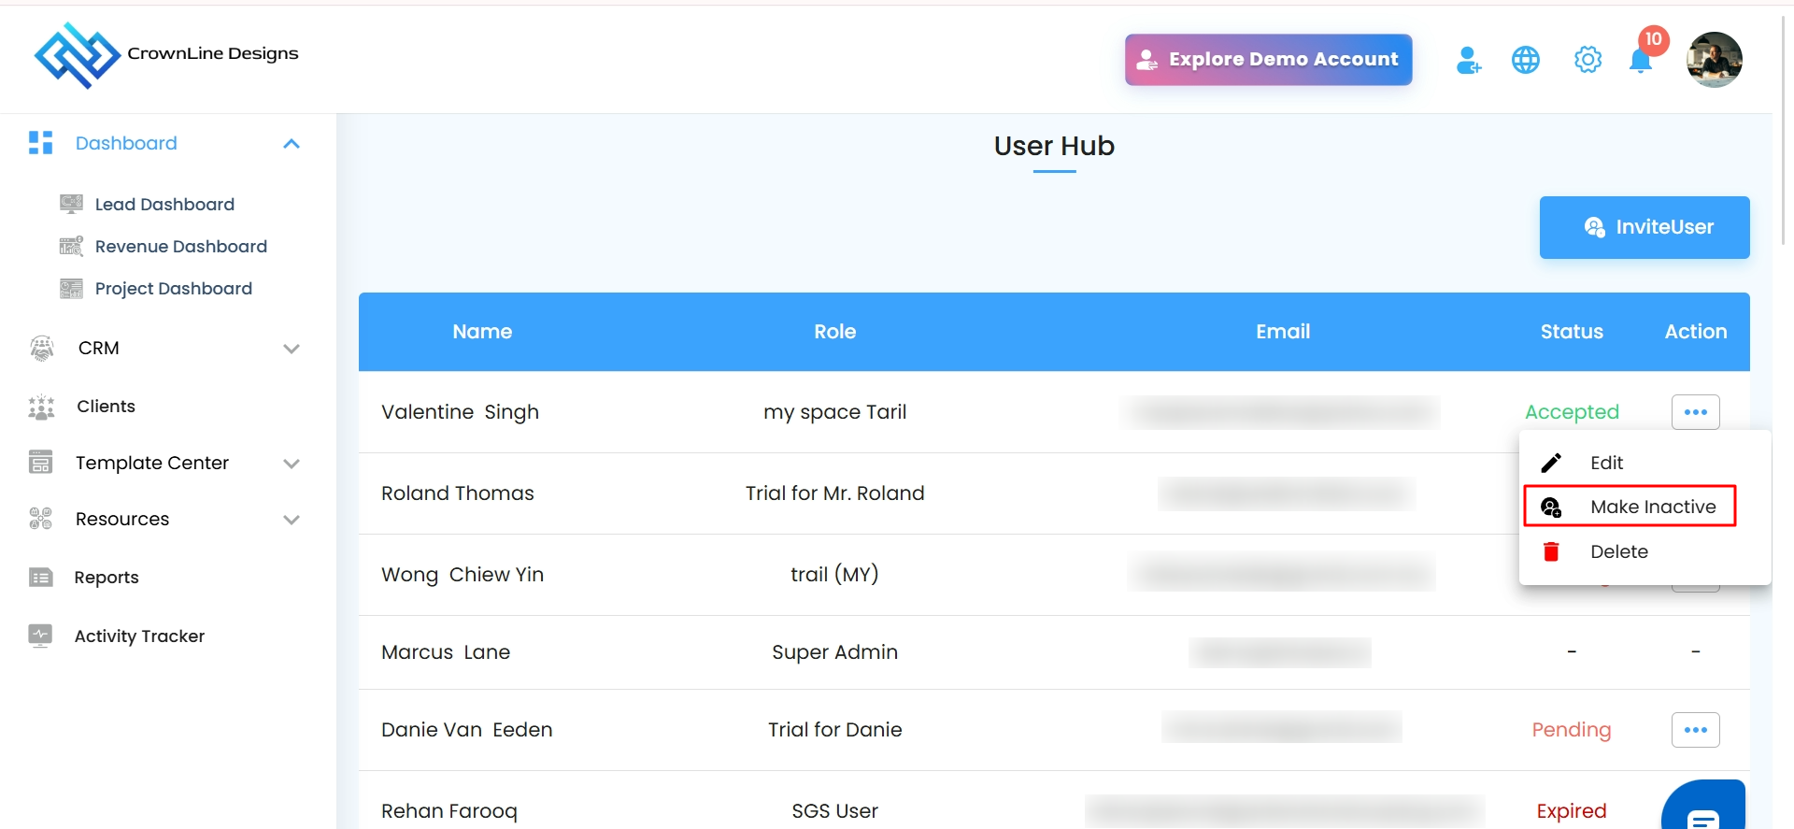Open the settings gear icon
This screenshot has height=829, width=1794.
[x=1588, y=60]
